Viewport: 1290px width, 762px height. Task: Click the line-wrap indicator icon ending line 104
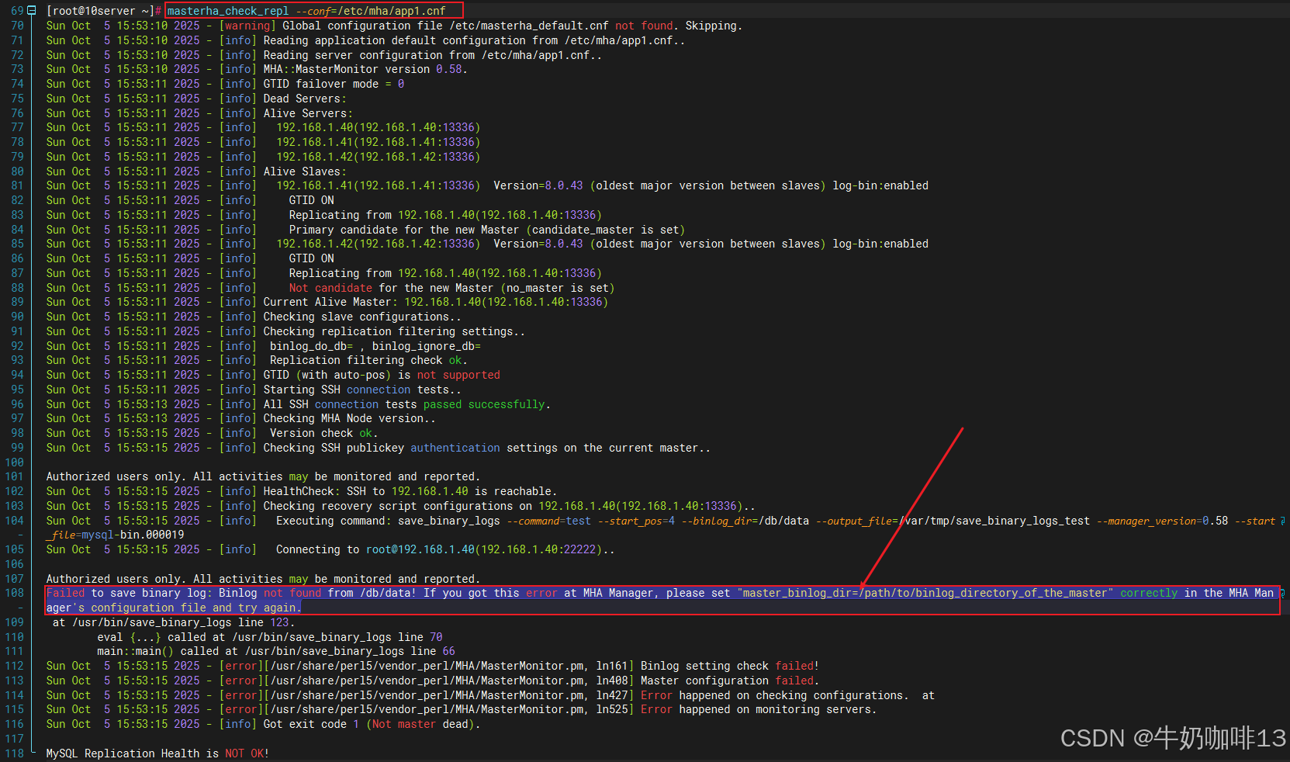1282,521
